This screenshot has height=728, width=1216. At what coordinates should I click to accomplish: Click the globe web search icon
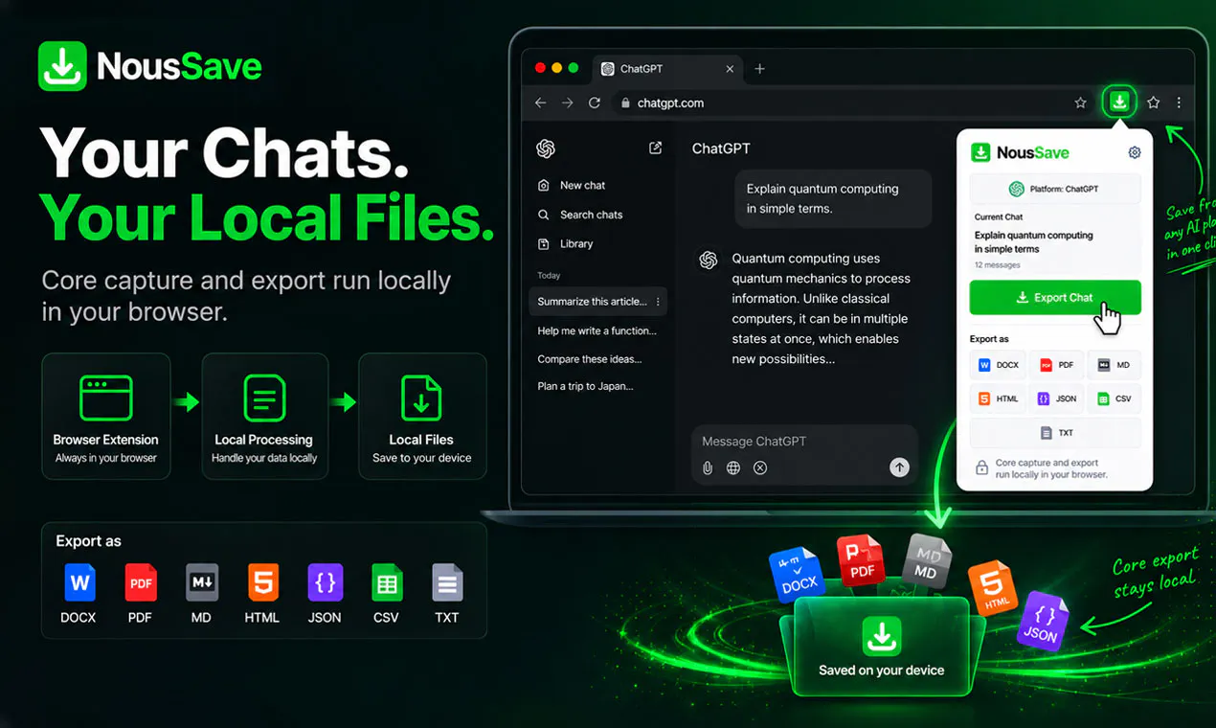[x=733, y=468]
